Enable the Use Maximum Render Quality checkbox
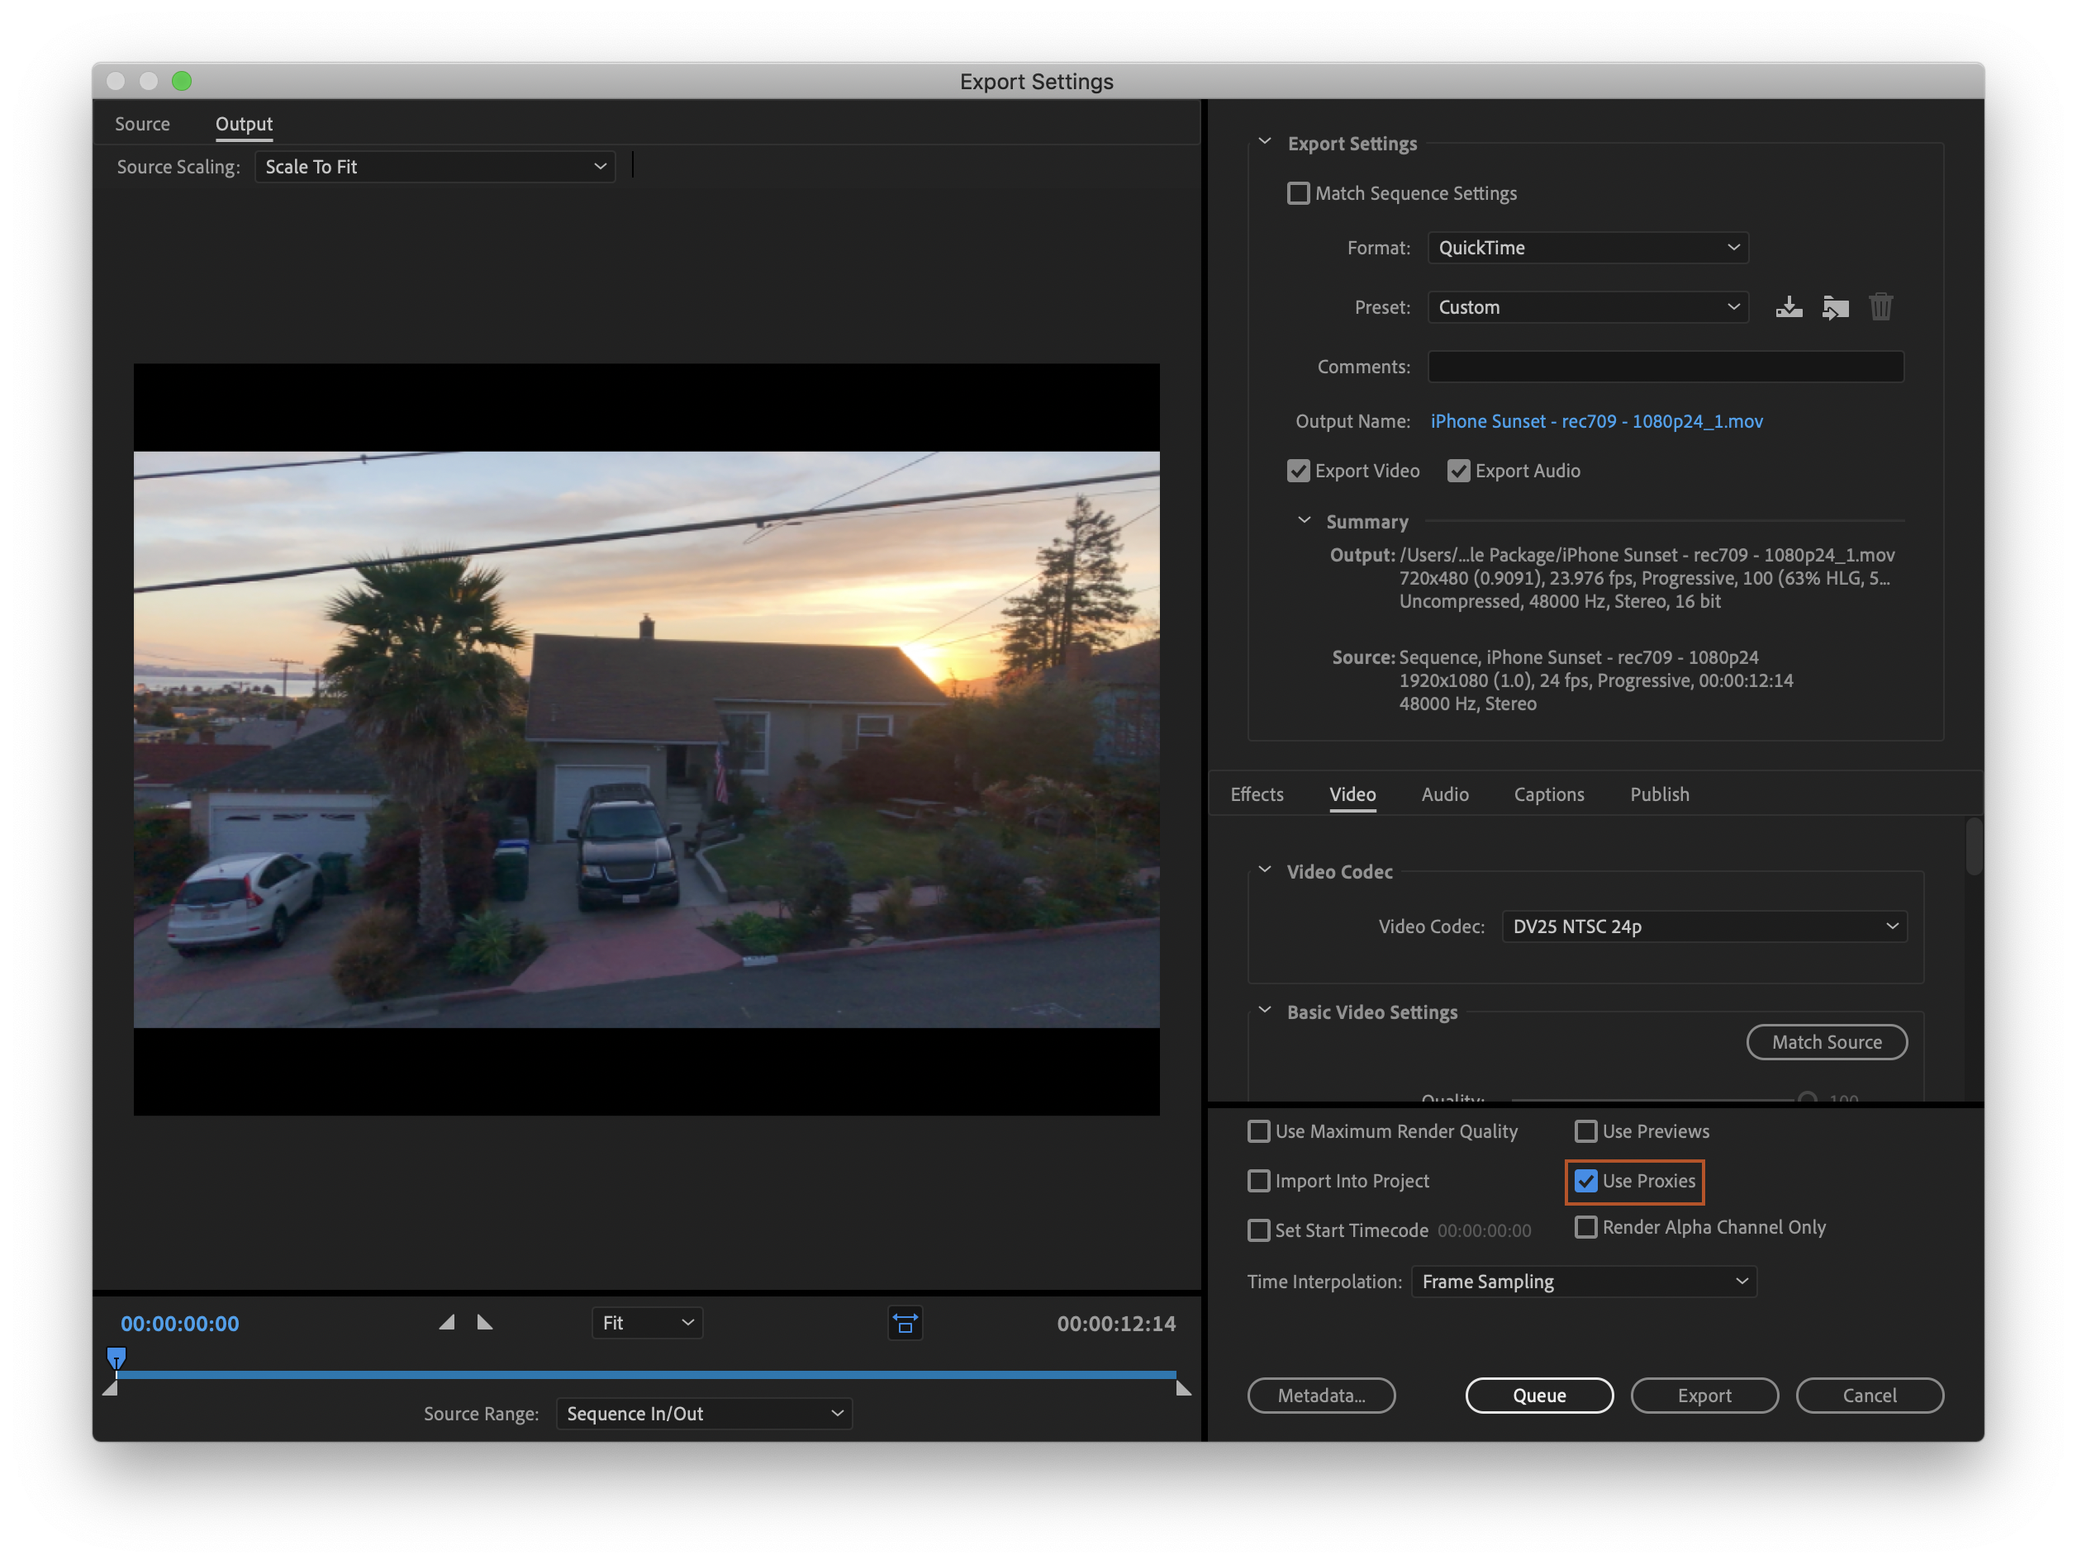The height and width of the screenshot is (1564, 2077). [x=1259, y=1130]
